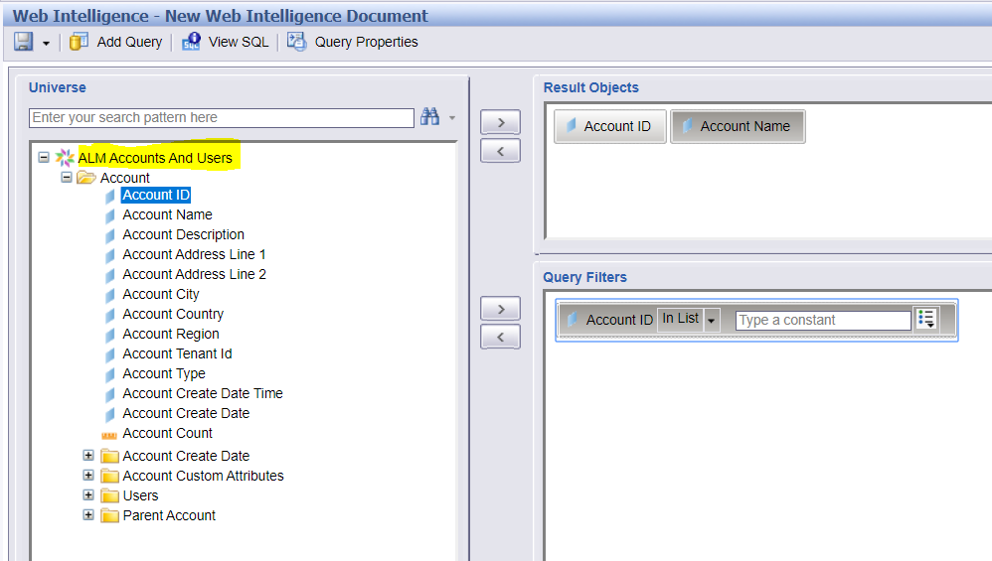
Task: Open the Save dropdown arrow
Action: (46, 44)
